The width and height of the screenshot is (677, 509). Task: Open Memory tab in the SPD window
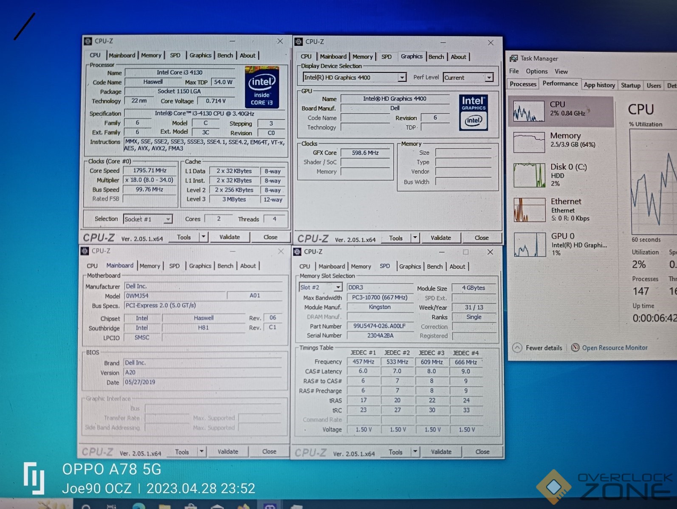[361, 266]
